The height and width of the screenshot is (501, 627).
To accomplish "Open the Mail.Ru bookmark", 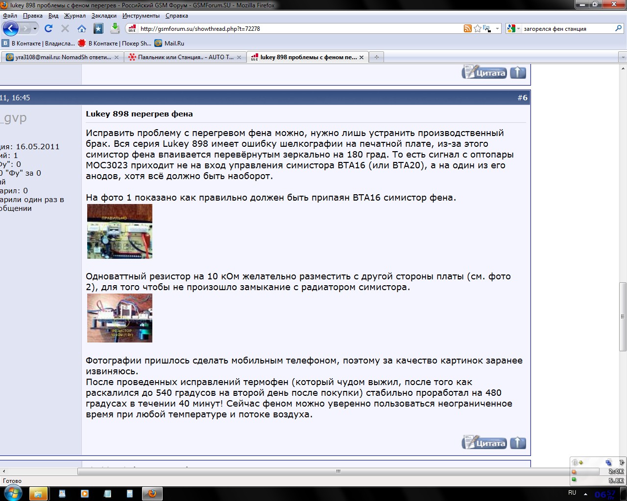I will 169,43.
